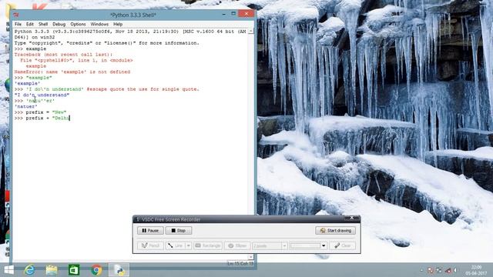Click the volume speaker tray icon

click(455, 270)
